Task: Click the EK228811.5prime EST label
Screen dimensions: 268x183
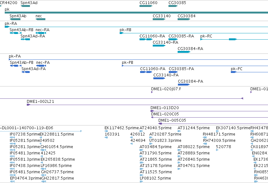Action: tap(57, 134)
